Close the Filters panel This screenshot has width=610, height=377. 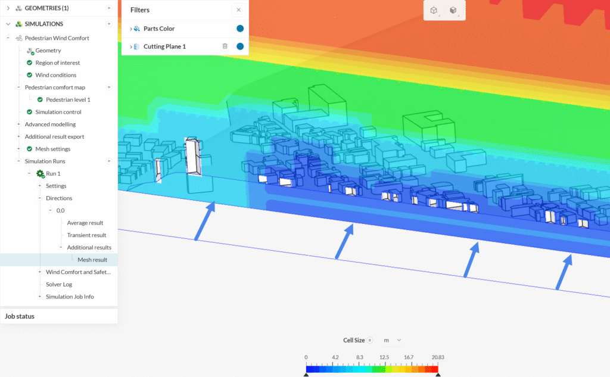[x=238, y=10]
